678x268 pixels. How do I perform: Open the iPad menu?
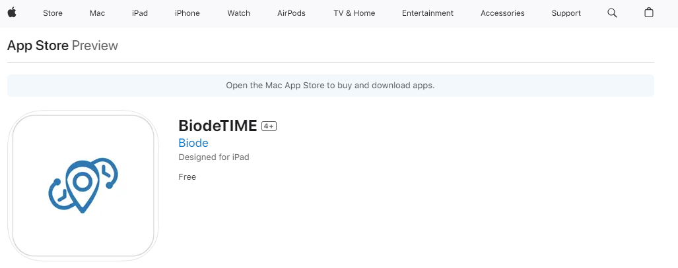[x=140, y=13]
